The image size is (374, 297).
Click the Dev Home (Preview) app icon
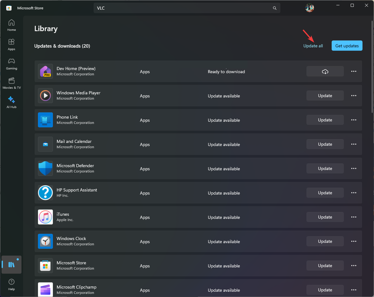point(45,71)
